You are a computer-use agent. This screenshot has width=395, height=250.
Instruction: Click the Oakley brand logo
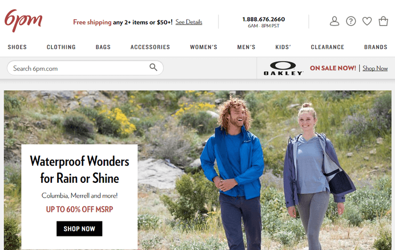tap(283, 68)
